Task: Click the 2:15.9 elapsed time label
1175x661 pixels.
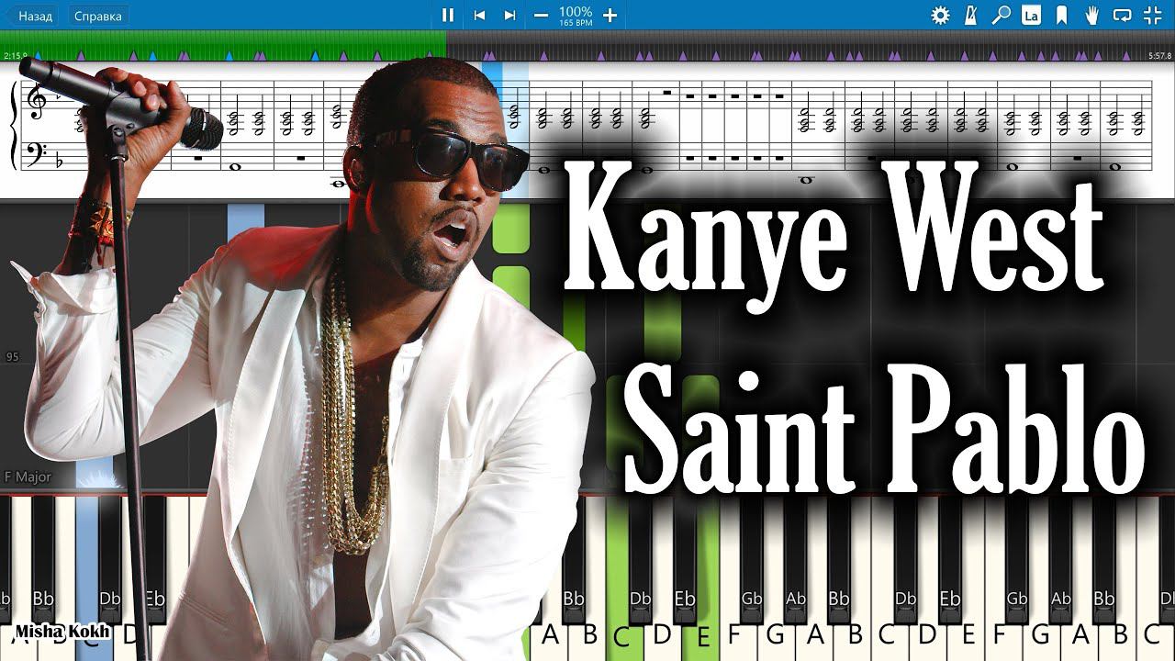Action: point(16,56)
